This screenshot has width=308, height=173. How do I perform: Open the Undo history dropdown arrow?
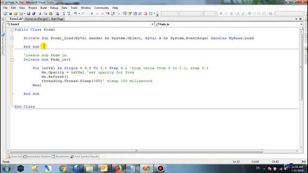coord(79,13)
